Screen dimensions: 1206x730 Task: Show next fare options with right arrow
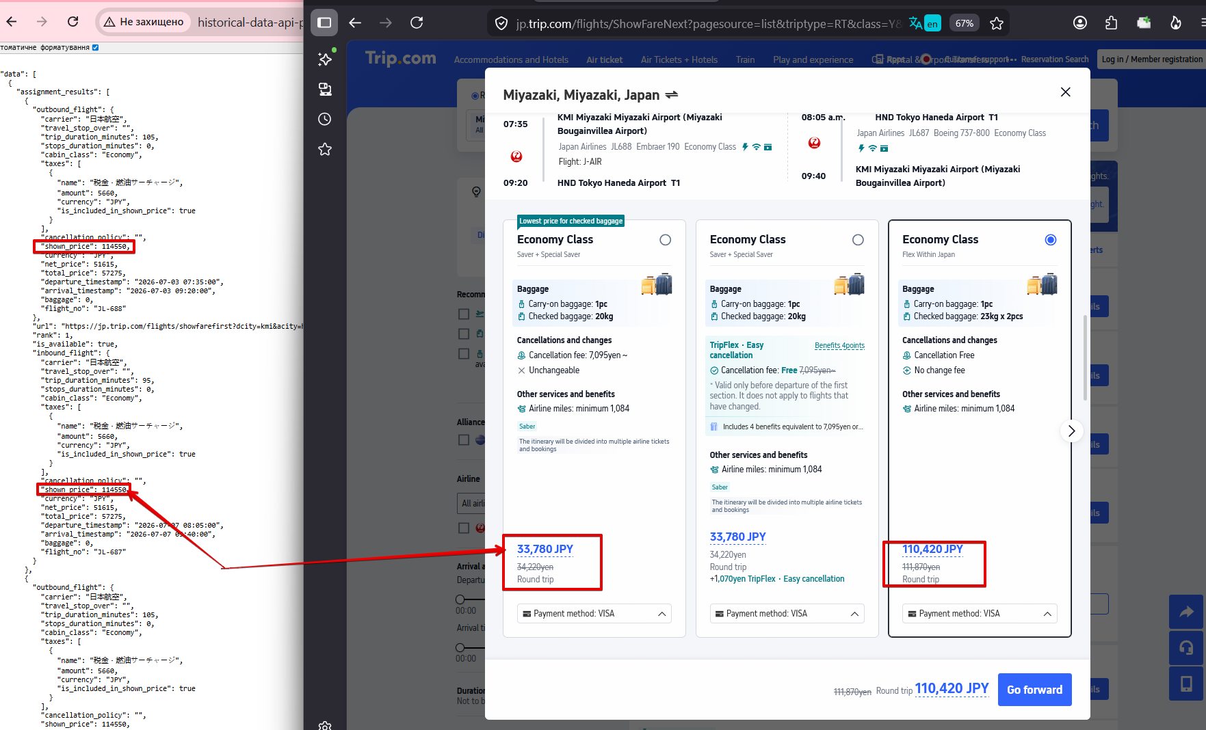(x=1071, y=431)
